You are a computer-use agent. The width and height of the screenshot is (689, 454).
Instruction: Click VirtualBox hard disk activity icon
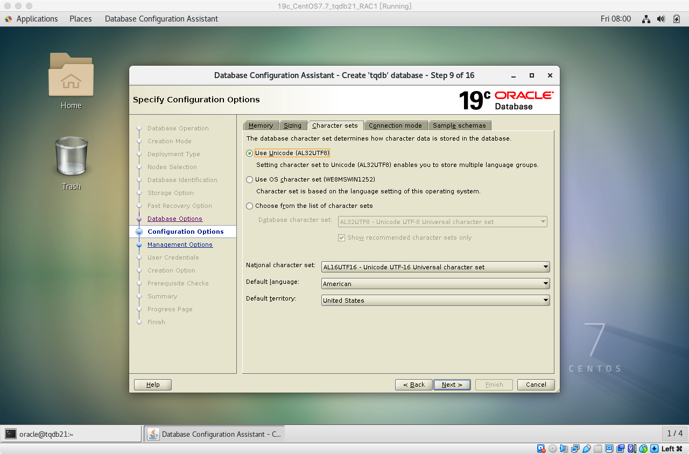point(542,449)
